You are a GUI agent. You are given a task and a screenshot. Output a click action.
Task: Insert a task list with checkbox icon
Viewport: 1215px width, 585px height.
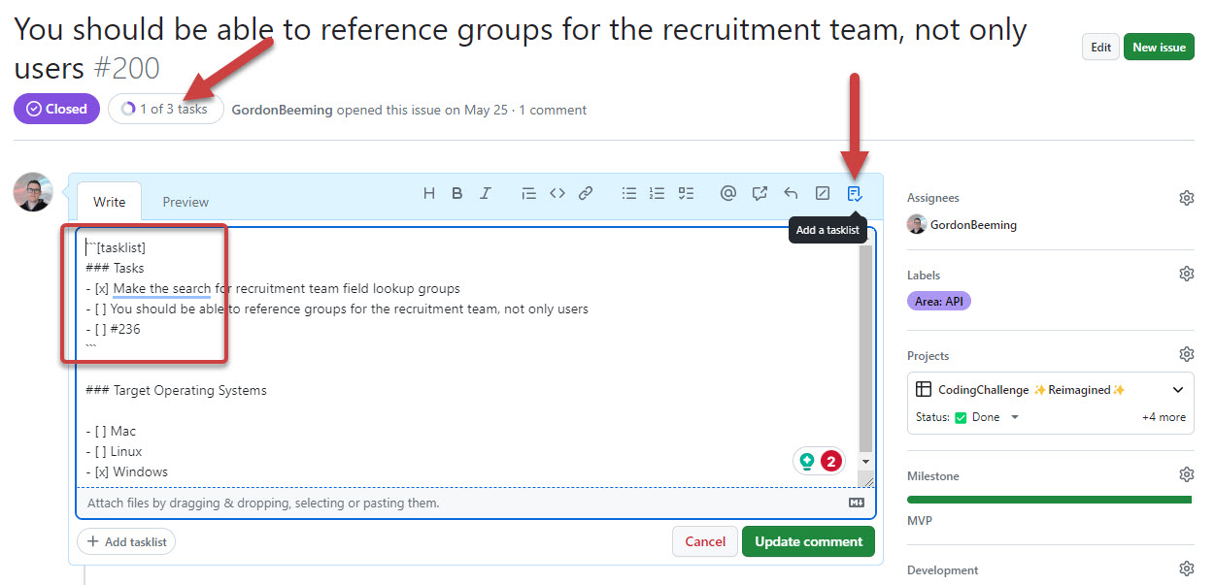pos(687,193)
